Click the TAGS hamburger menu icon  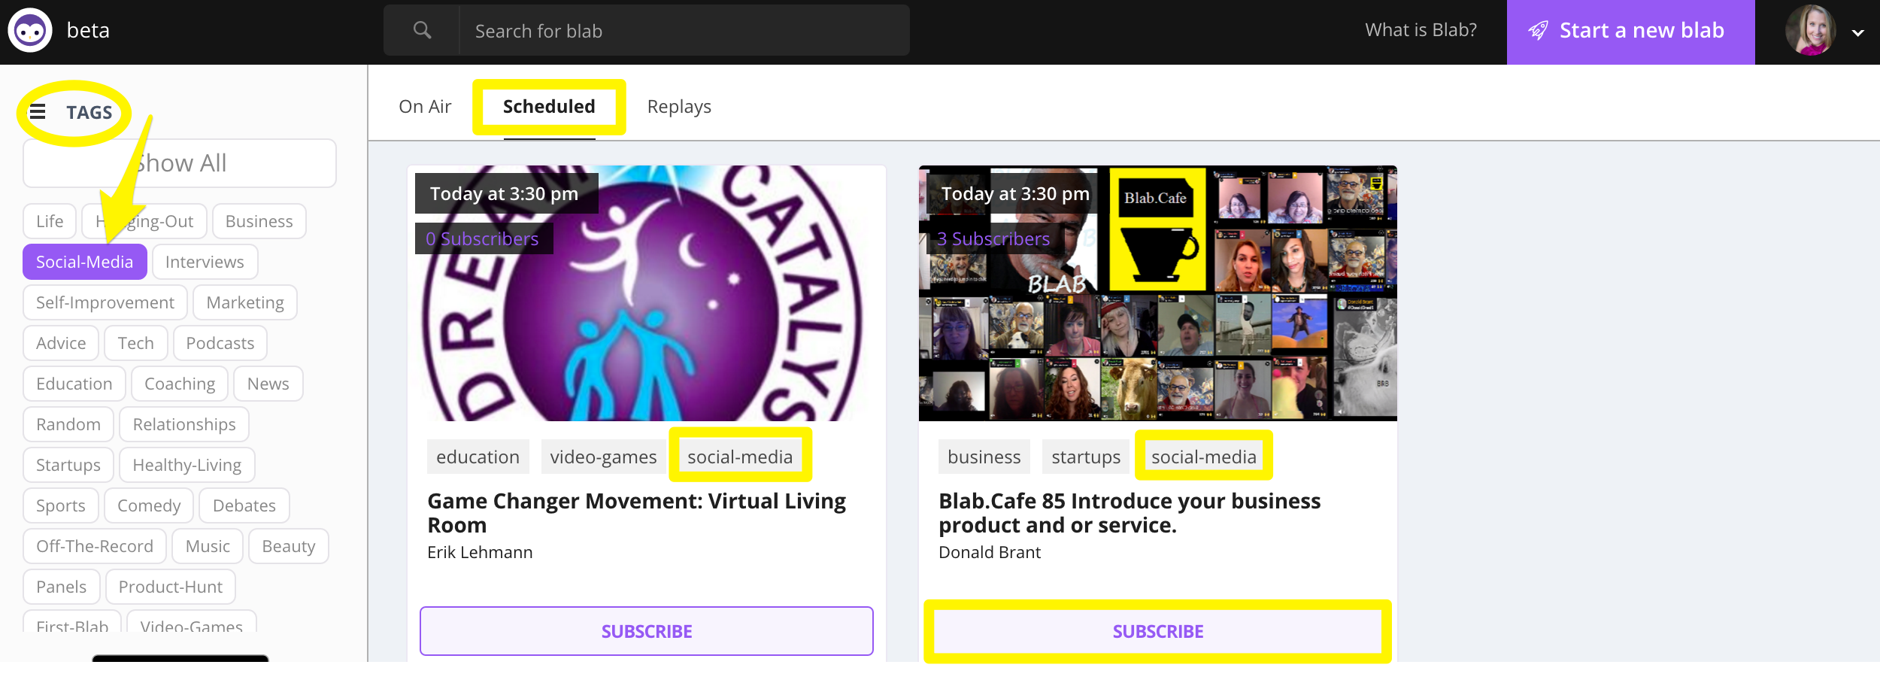pyautogui.click(x=38, y=112)
